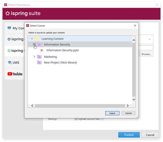Open My Computer tab in Publish window
The width and height of the screenshot is (163, 142).
14,28
